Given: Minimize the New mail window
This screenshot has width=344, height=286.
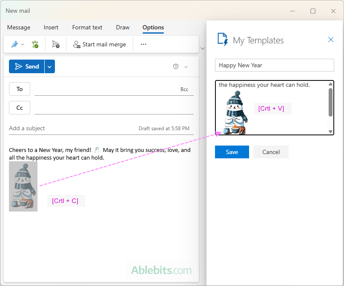Looking at the screenshot, I should pyautogui.click(x=292, y=11).
